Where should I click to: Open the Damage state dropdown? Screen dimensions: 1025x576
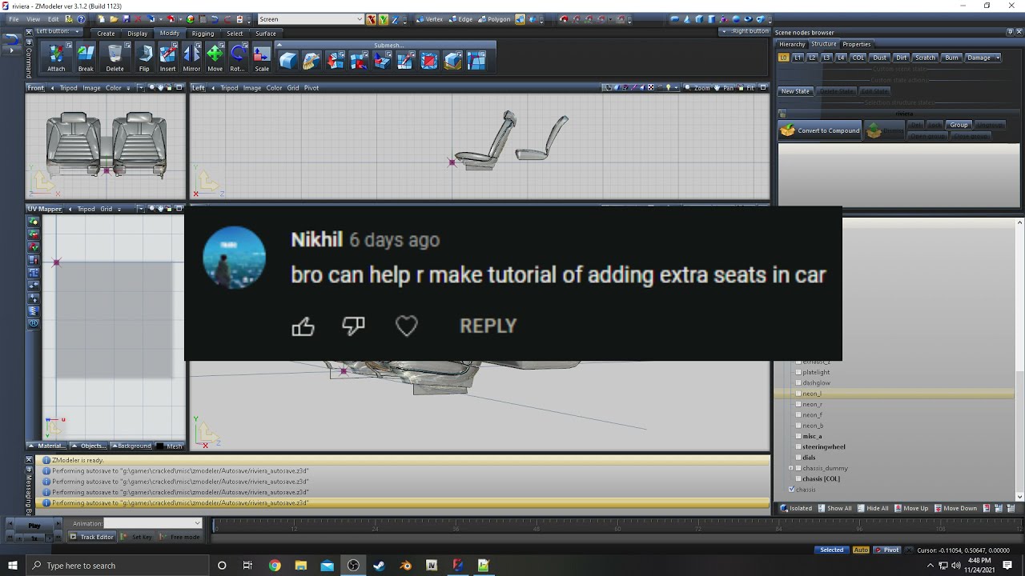coord(983,58)
